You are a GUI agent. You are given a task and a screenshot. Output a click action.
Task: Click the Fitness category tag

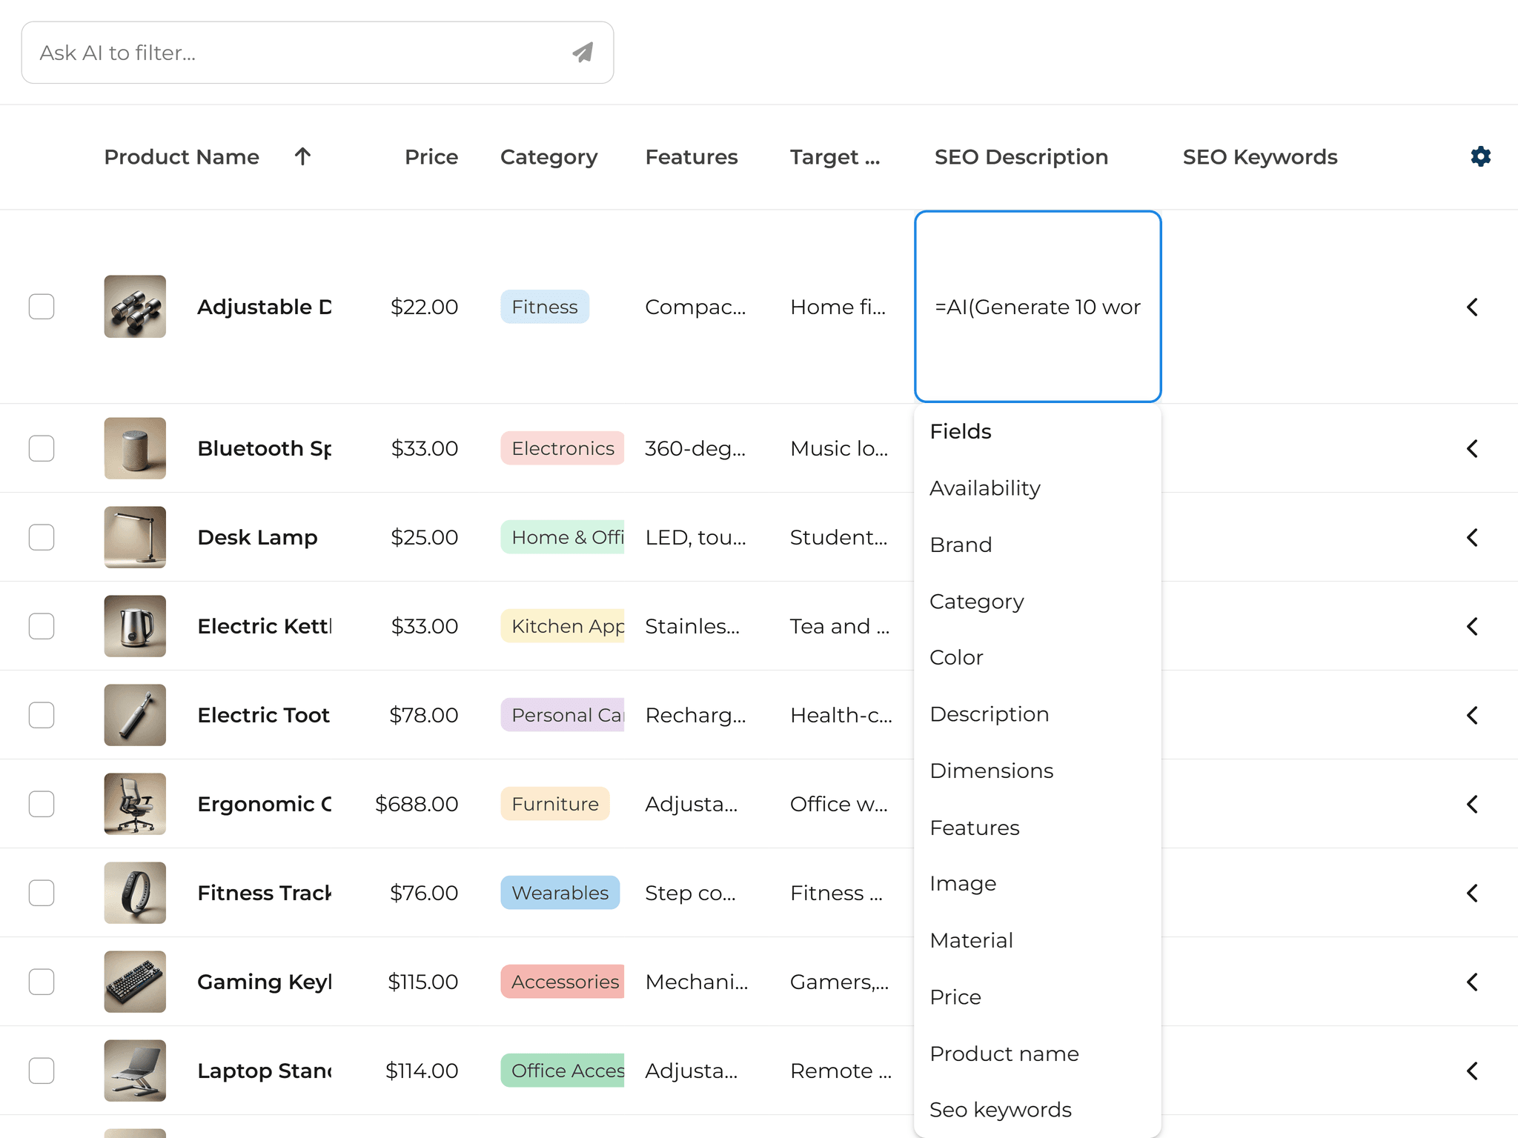pyautogui.click(x=544, y=307)
